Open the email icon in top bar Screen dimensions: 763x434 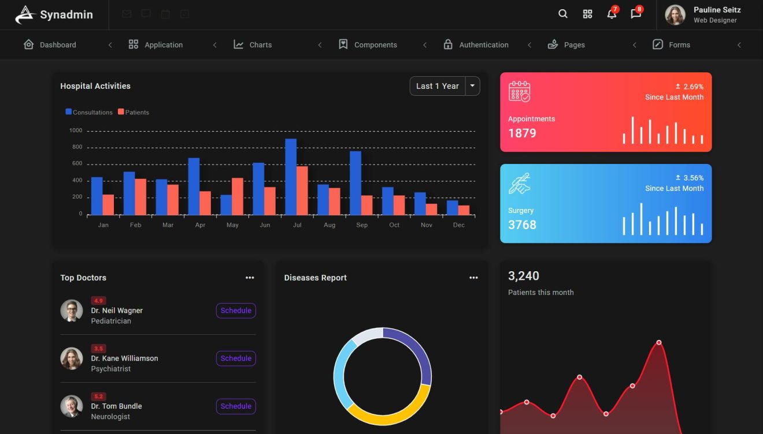(x=127, y=13)
